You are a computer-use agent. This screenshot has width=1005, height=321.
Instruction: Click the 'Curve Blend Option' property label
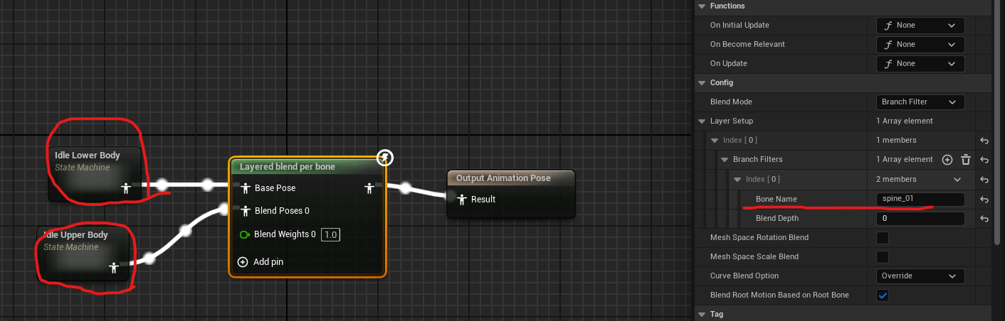click(x=744, y=276)
